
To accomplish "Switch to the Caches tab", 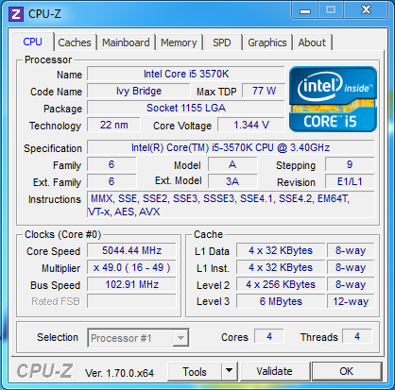I will point(75,42).
